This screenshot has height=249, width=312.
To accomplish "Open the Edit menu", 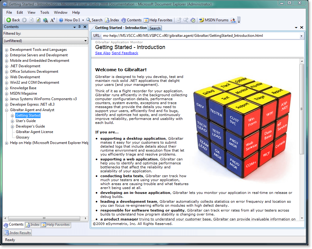I will [20, 12].
